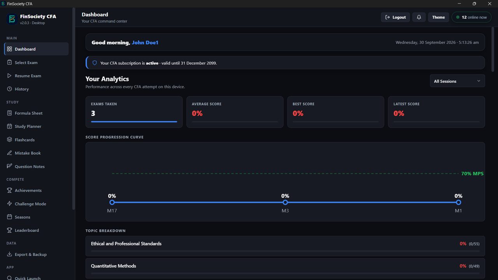This screenshot has height=280, width=498.
Task: Open Leaderboard from the sidebar
Action: click(x=36, y=230)
